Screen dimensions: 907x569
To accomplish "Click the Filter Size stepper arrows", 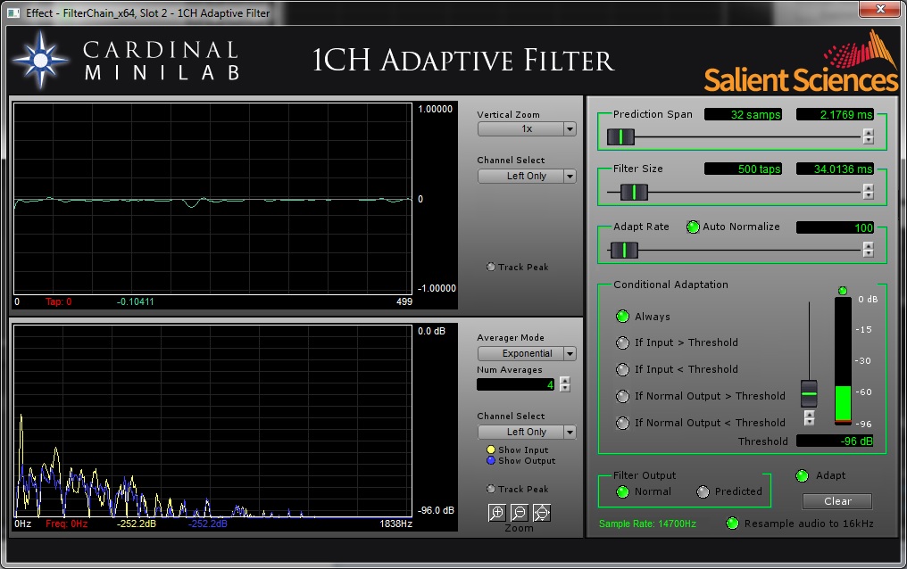I will tap(869, 192).
